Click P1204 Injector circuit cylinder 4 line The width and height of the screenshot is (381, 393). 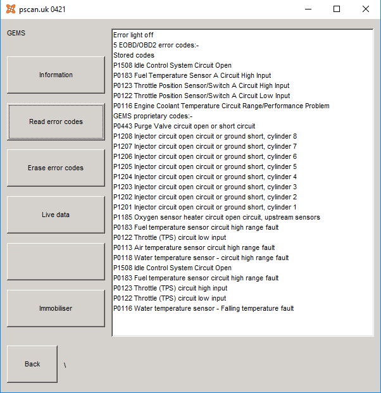tap(205, 177)
